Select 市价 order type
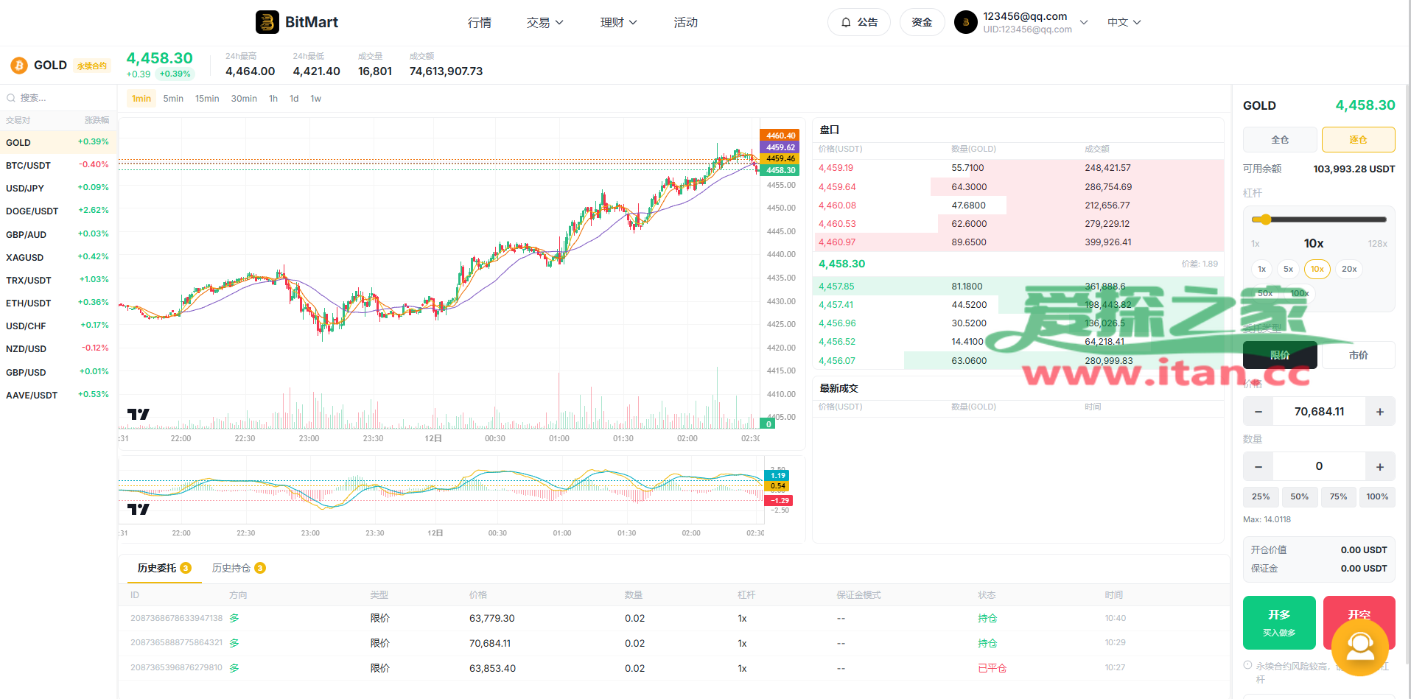Image resolution: width=1411 pixels, height=699 pixels. 1358,355
